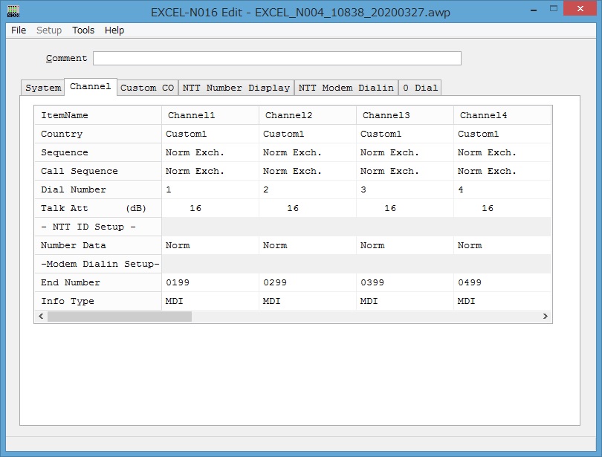Viewport: 602px width, 457px height.
Task: Click Channel4 Talk Att value 16
Action: click(x=488, y=209)
